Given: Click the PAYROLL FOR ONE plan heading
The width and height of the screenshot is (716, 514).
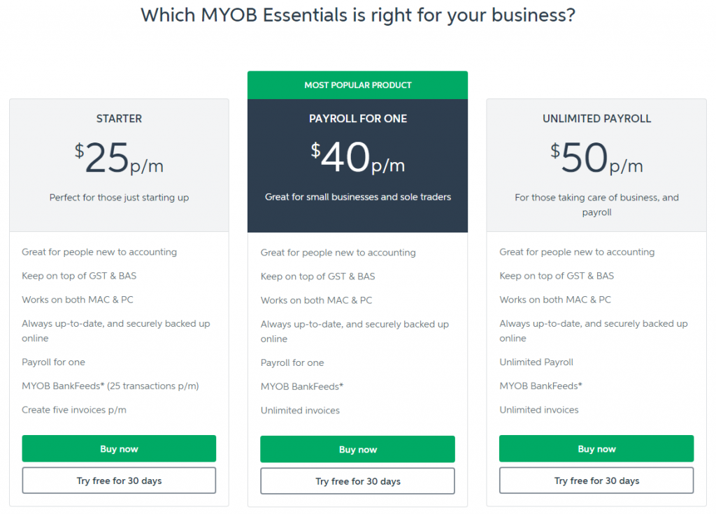Looking at the screenshot, I should (x=357, y=119).
